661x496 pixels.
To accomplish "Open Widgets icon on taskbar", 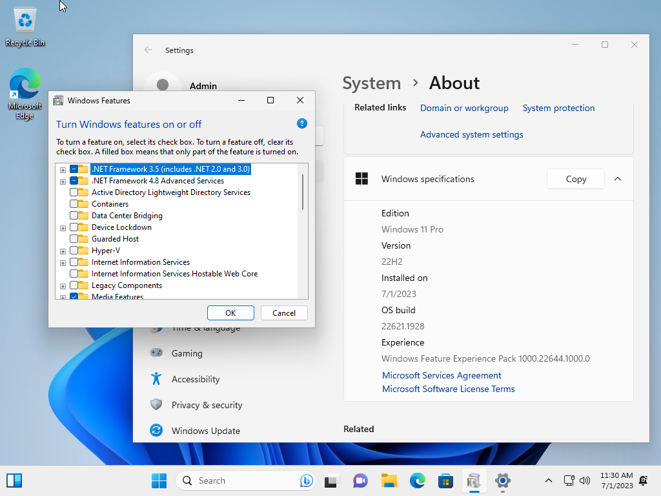I will click(14, 480).
